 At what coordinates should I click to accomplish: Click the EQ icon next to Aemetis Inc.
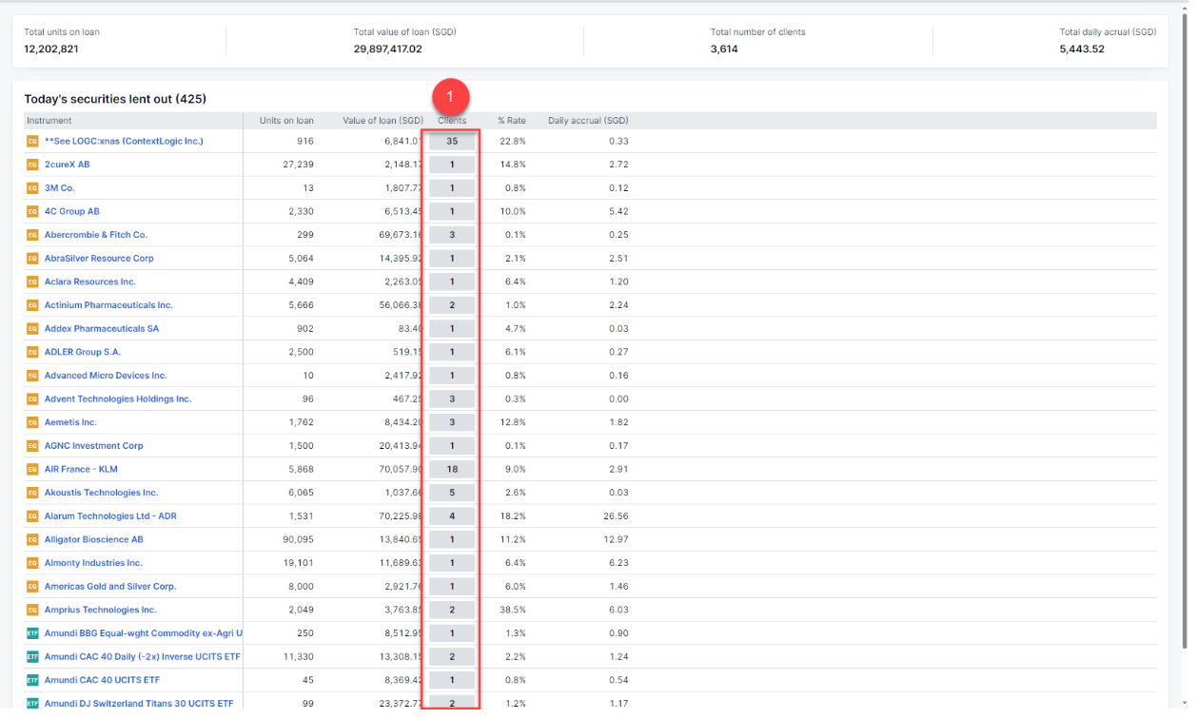tap(32, 422)
